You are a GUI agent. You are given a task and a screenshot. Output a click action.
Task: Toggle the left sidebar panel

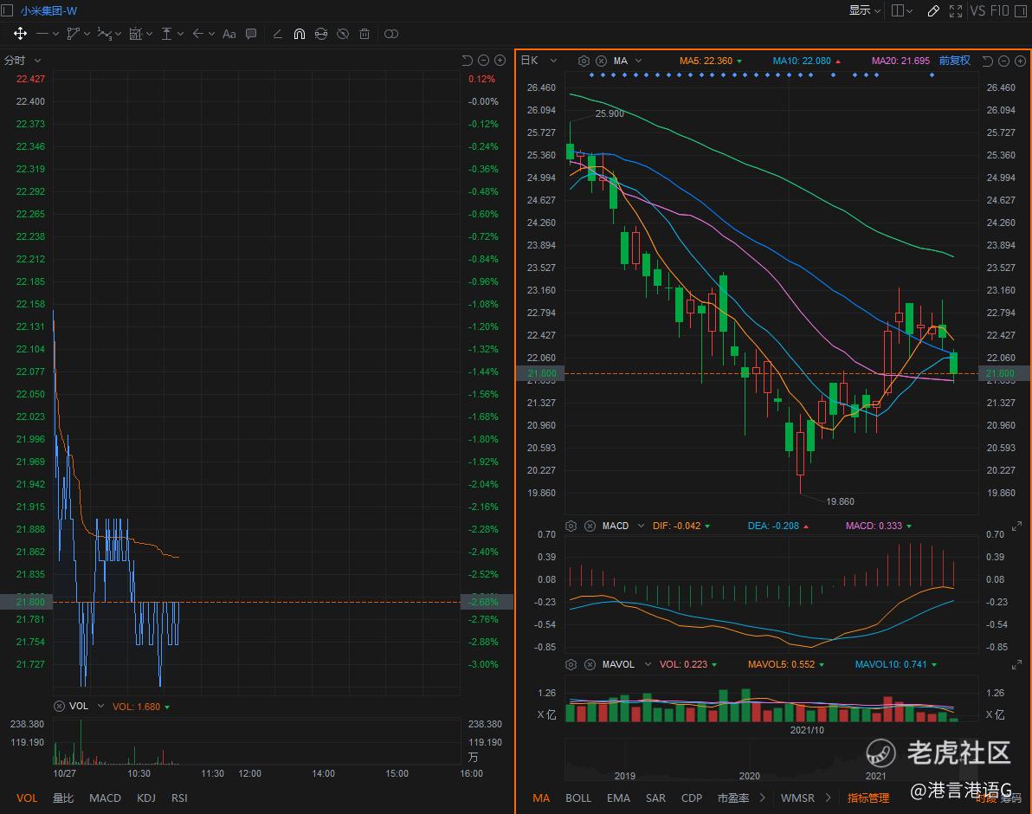click(7, 10)
